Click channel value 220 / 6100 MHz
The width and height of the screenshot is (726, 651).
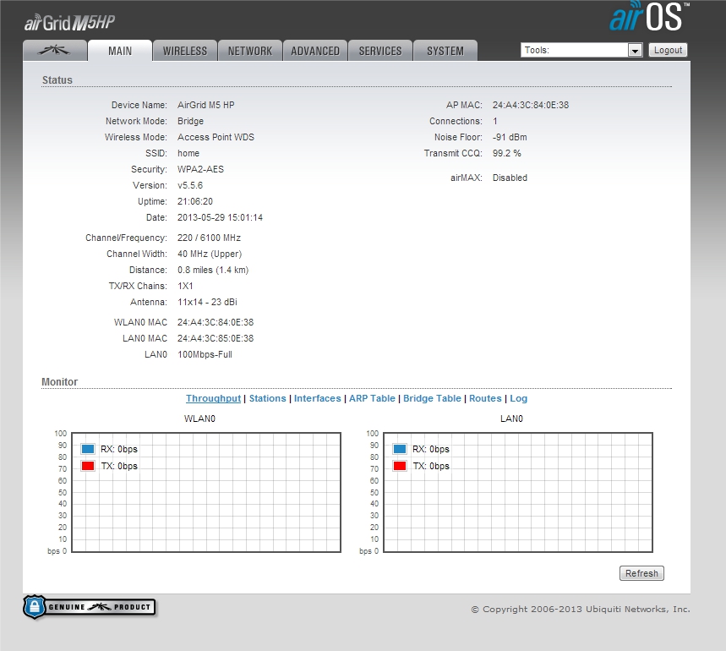210,238
